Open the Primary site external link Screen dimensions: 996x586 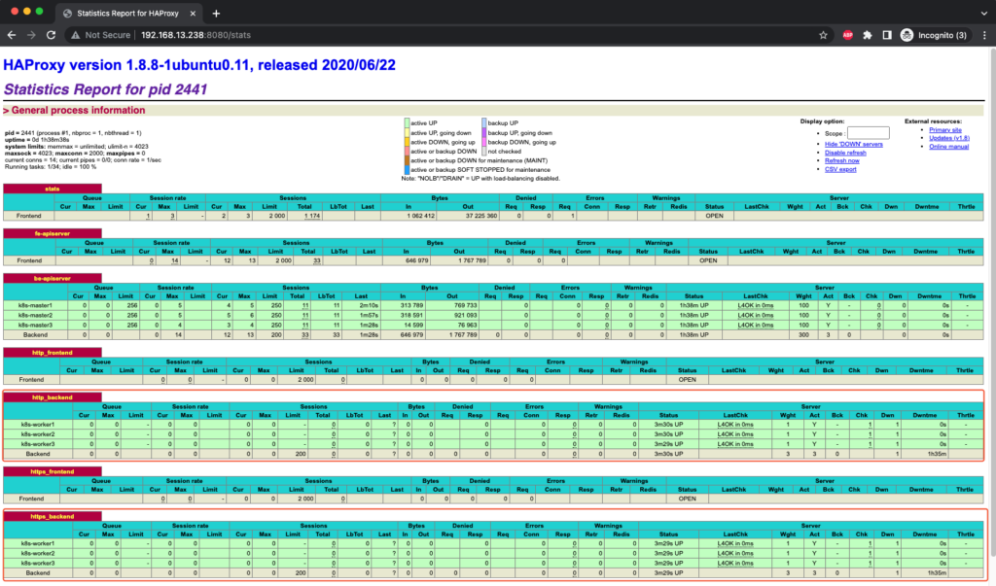click(945, 129)
